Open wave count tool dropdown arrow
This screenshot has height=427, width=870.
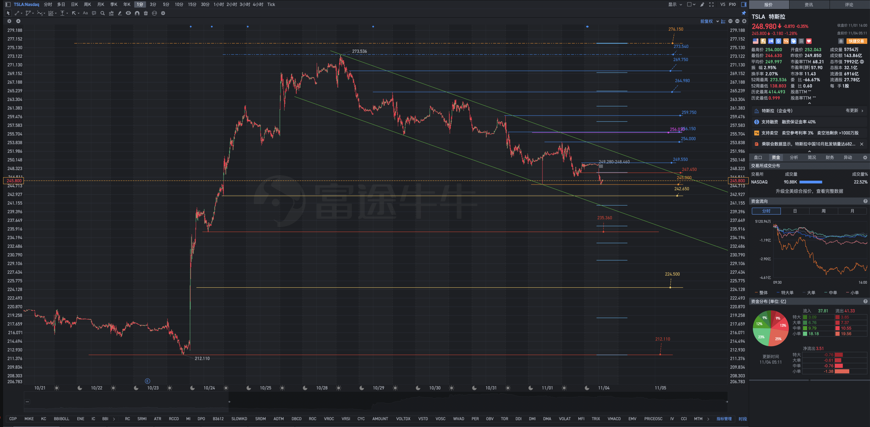coord(45,13)
